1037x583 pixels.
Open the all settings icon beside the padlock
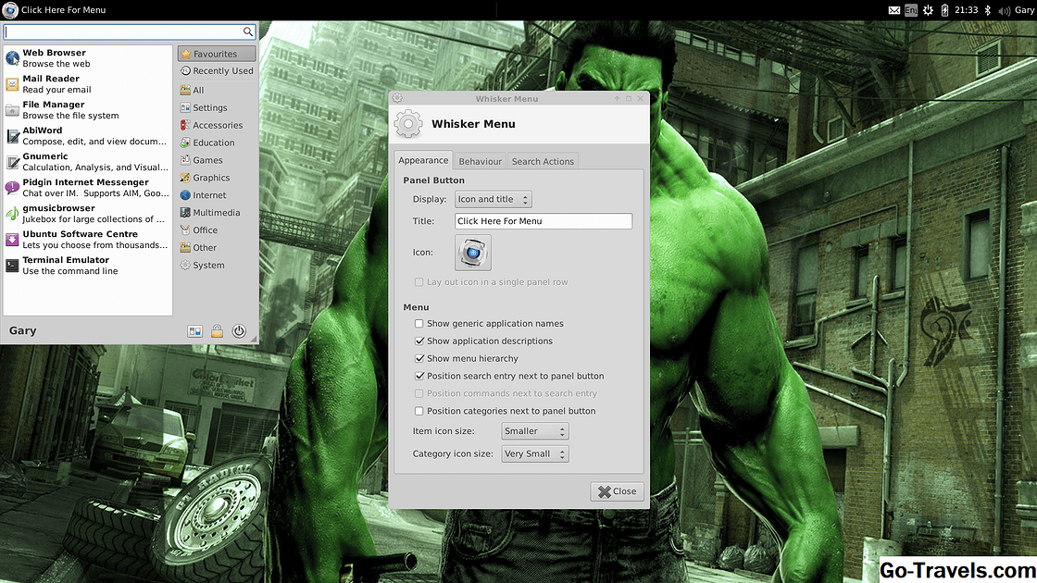pyautogui.click(x=194, y=331)
